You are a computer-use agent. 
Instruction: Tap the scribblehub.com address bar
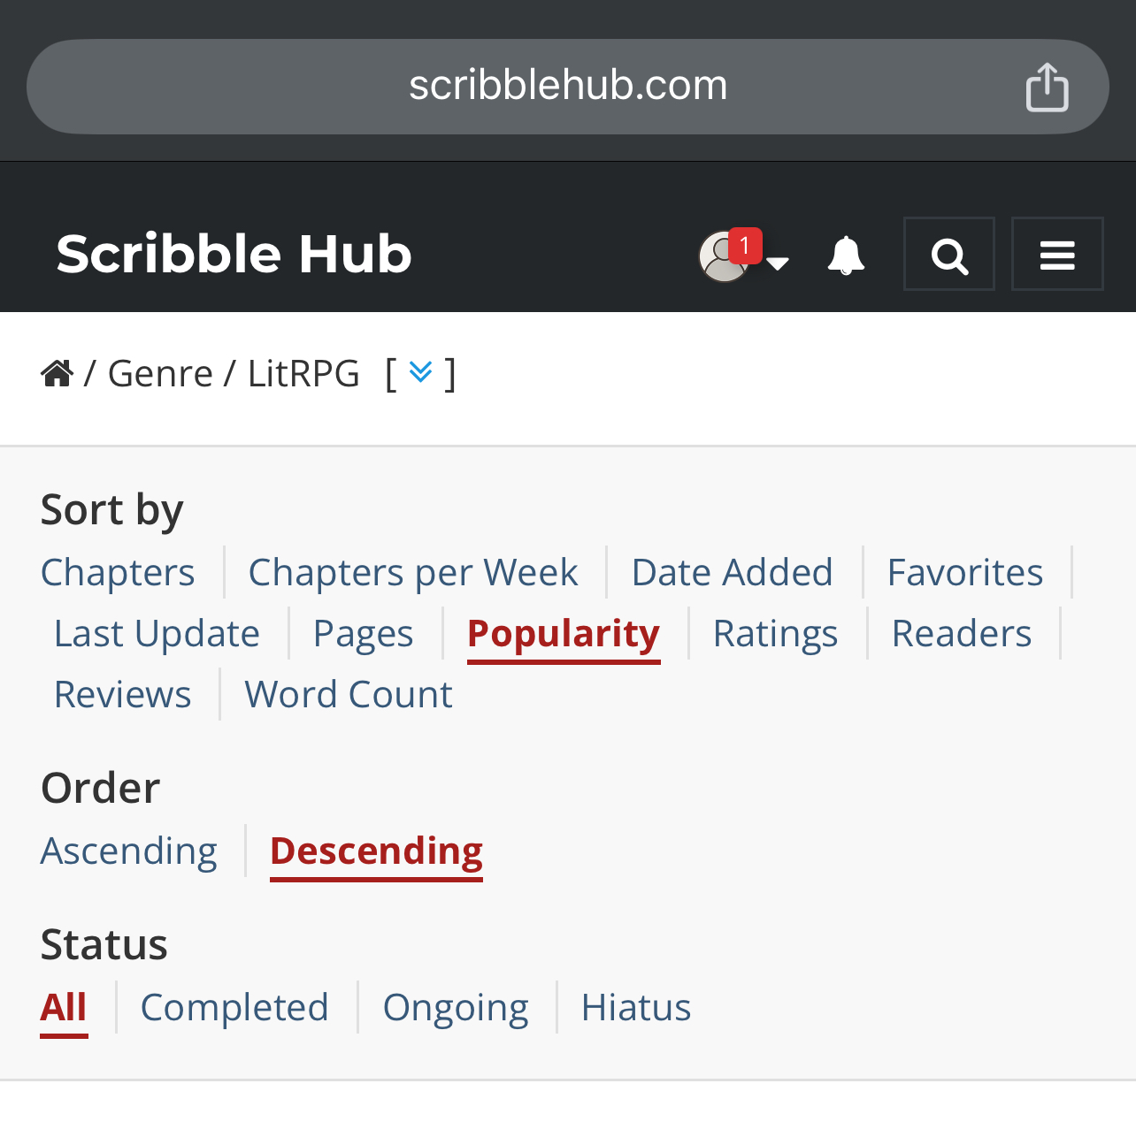click(567, 87)
